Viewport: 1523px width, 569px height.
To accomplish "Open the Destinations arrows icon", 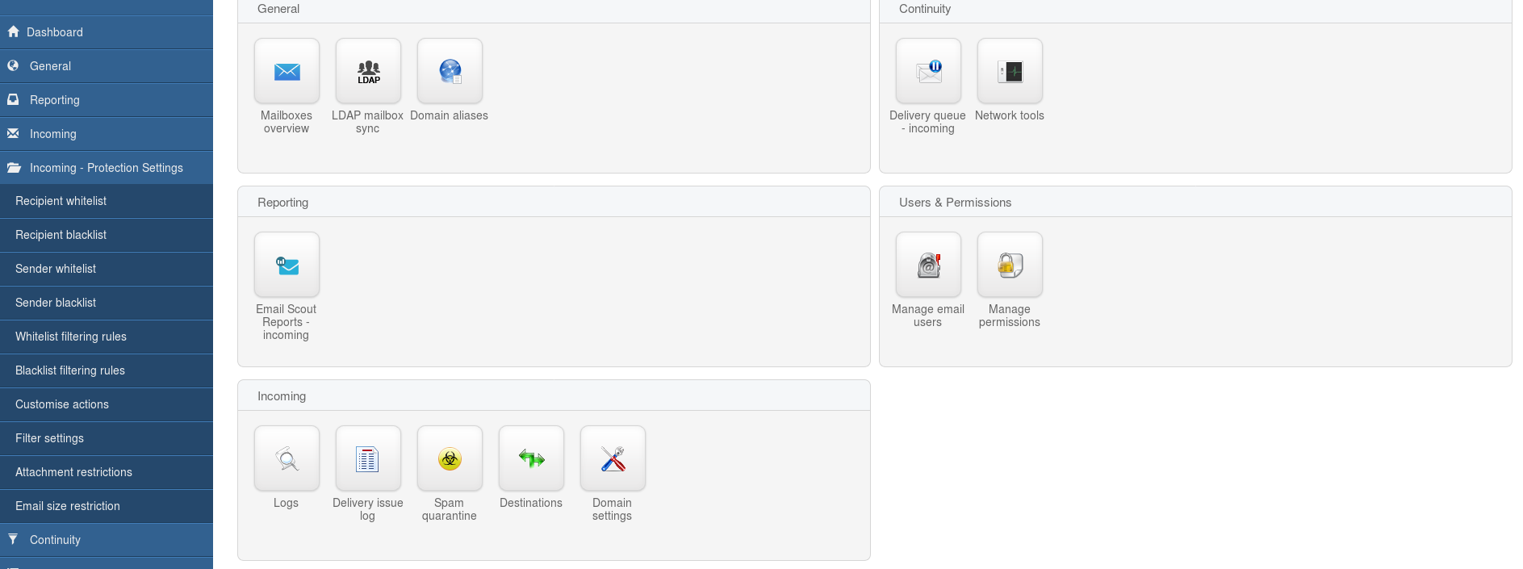I will click(x=531, y=458).
